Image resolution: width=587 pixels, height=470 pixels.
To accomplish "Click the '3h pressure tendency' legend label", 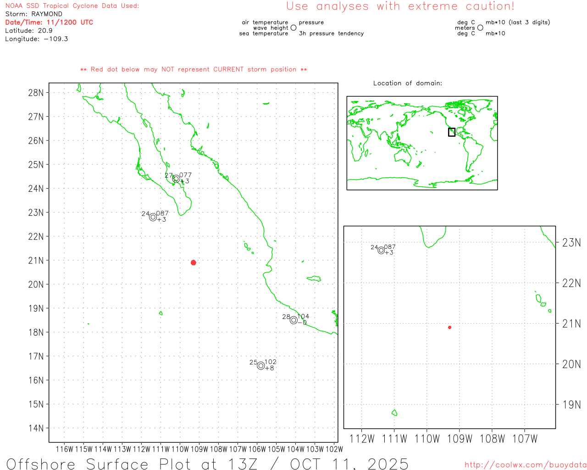I will (331, 34).
